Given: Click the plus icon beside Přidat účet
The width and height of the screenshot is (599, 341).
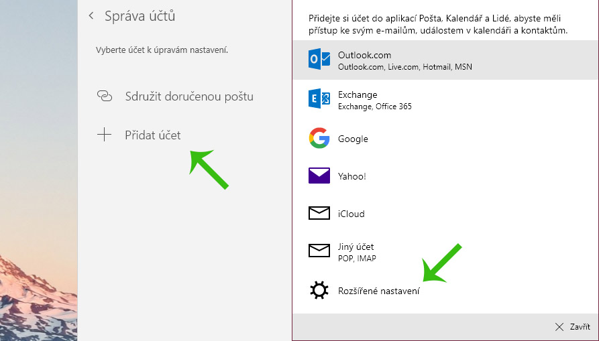Looking at the screenshot, I should pos(104,135).
